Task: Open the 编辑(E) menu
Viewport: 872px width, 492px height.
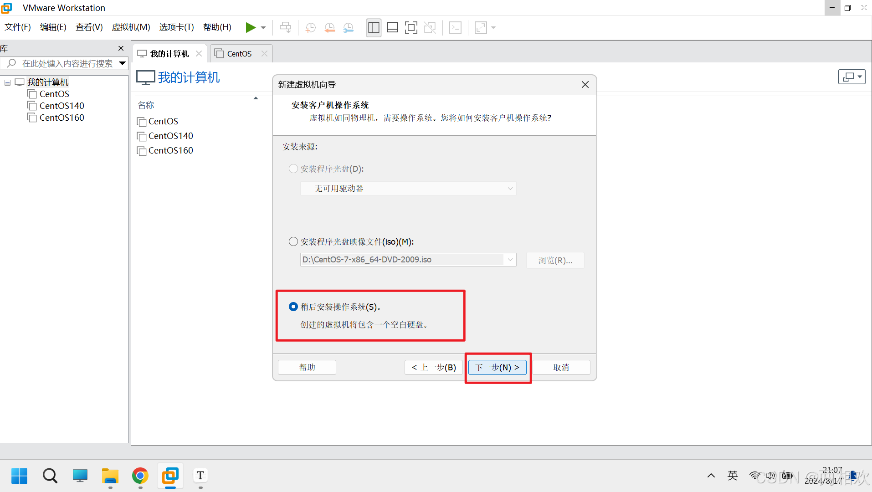Action: (53, 27)
